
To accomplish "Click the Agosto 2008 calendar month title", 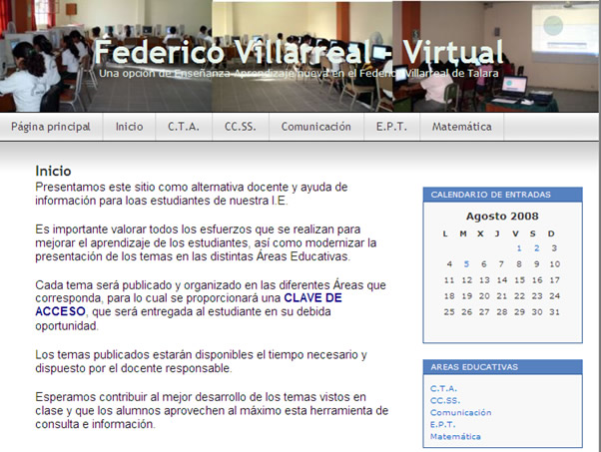I will pos(502,217).
